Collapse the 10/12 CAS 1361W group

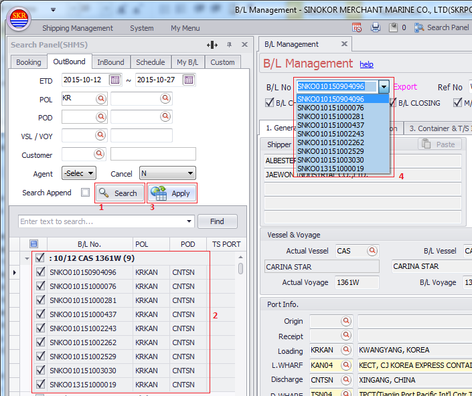pos(27,259)
